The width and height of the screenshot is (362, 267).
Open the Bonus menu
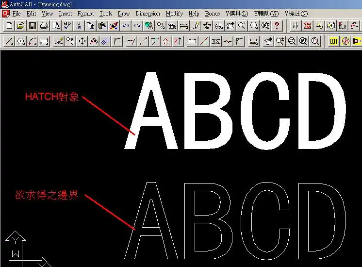213,14
